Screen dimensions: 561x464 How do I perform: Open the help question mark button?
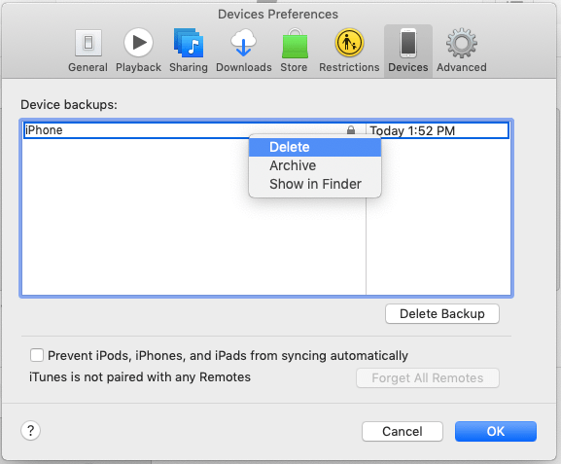click(x=31, y=430)
